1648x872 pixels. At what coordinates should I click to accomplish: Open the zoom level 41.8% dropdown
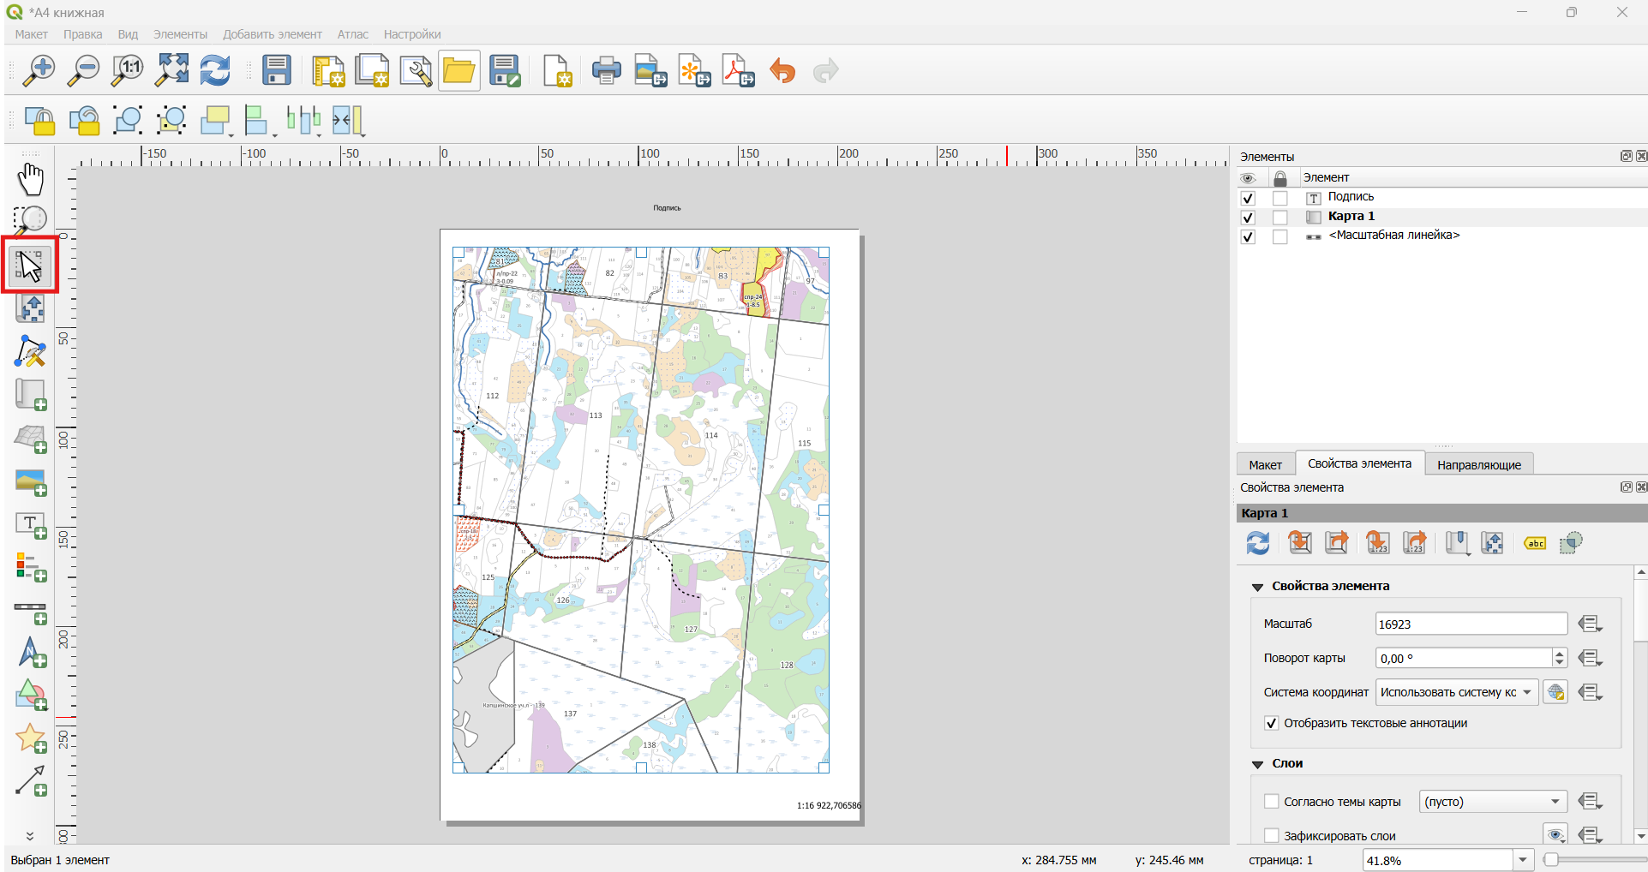[1523, 860]
